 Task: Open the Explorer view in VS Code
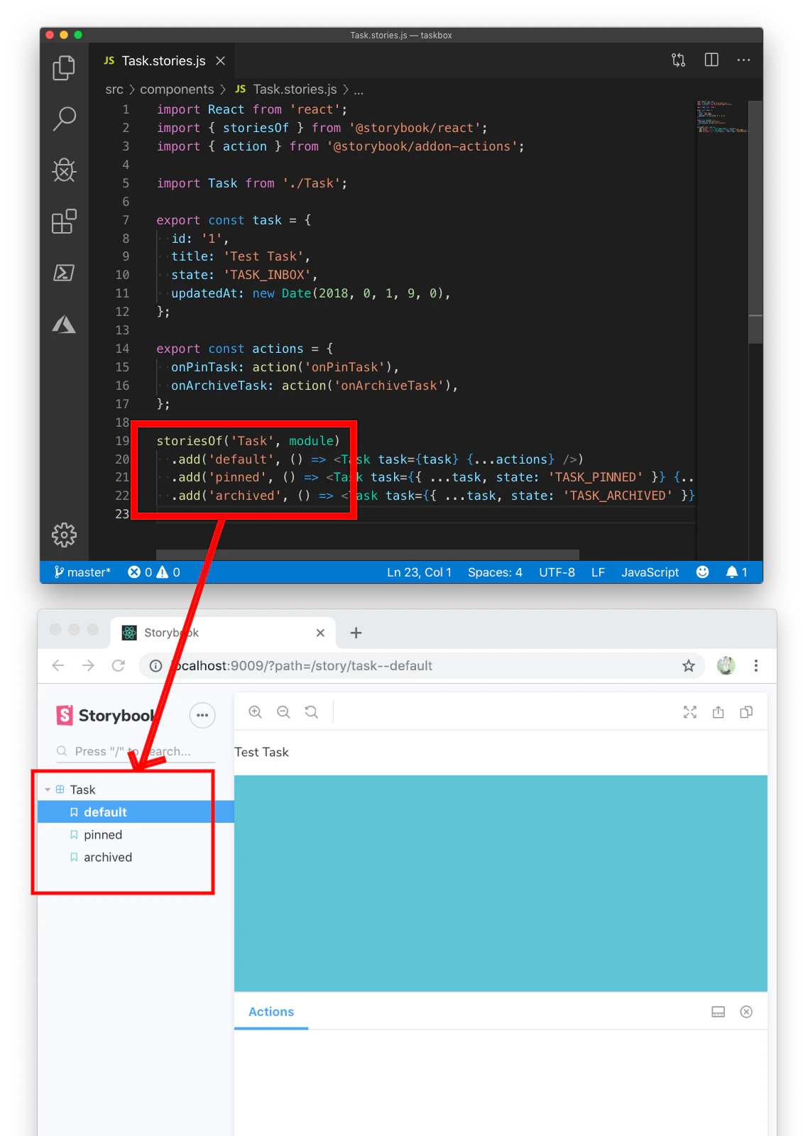tap(64, 67)
